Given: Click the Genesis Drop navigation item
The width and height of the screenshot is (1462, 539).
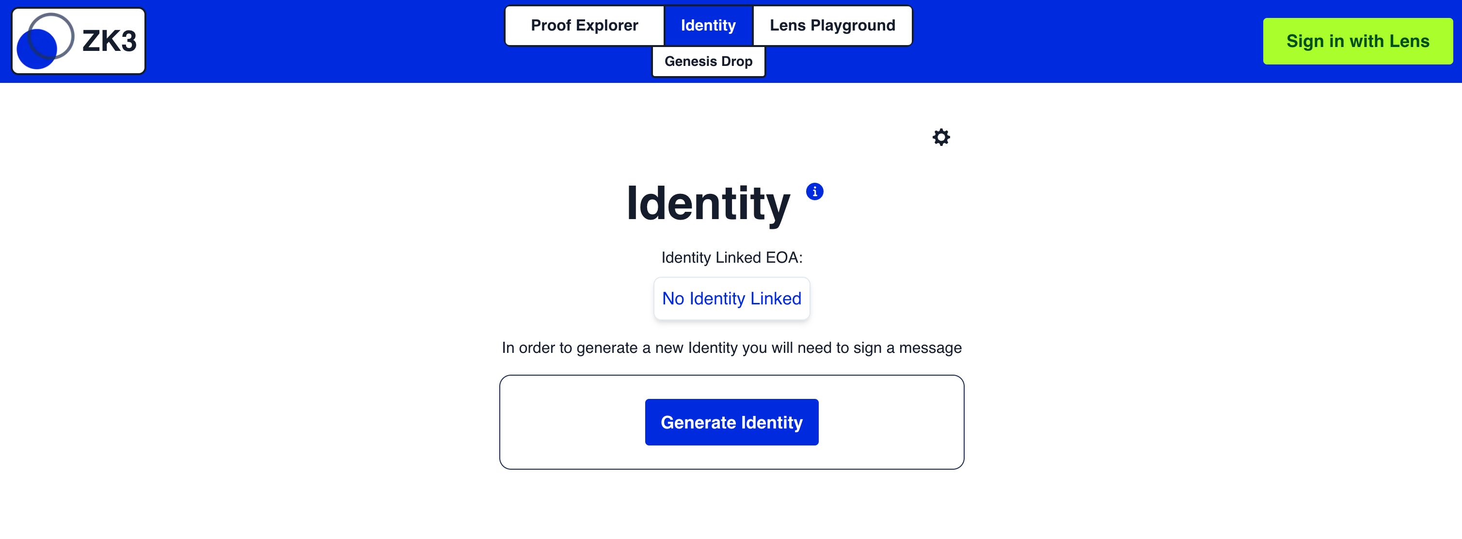Looking at the screenshot, I should 709,61.
